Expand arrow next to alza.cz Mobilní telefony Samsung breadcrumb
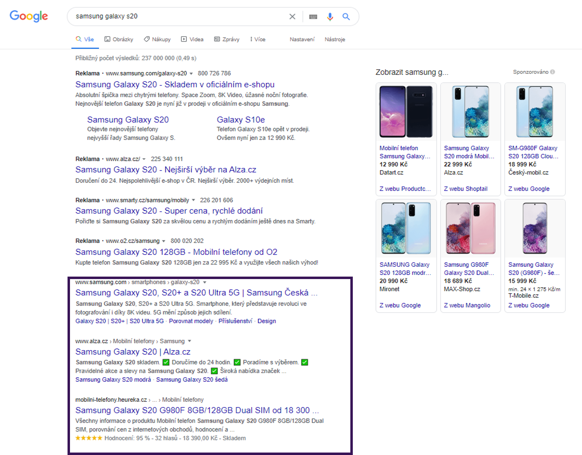This screenshot has width=582, height=455. (x=189, y=341)
